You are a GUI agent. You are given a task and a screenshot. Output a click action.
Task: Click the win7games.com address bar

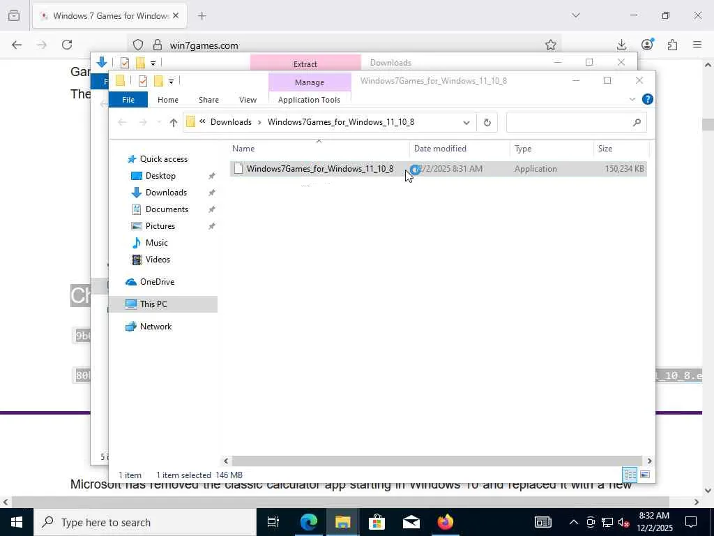(346, 45)
